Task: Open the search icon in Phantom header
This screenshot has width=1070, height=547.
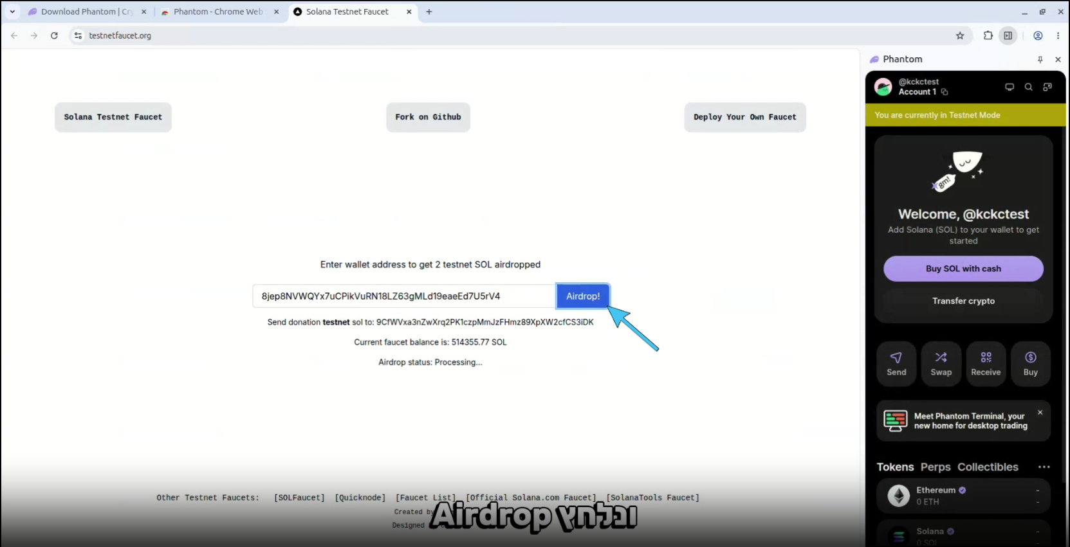Action: click(x=1028, y=87)
